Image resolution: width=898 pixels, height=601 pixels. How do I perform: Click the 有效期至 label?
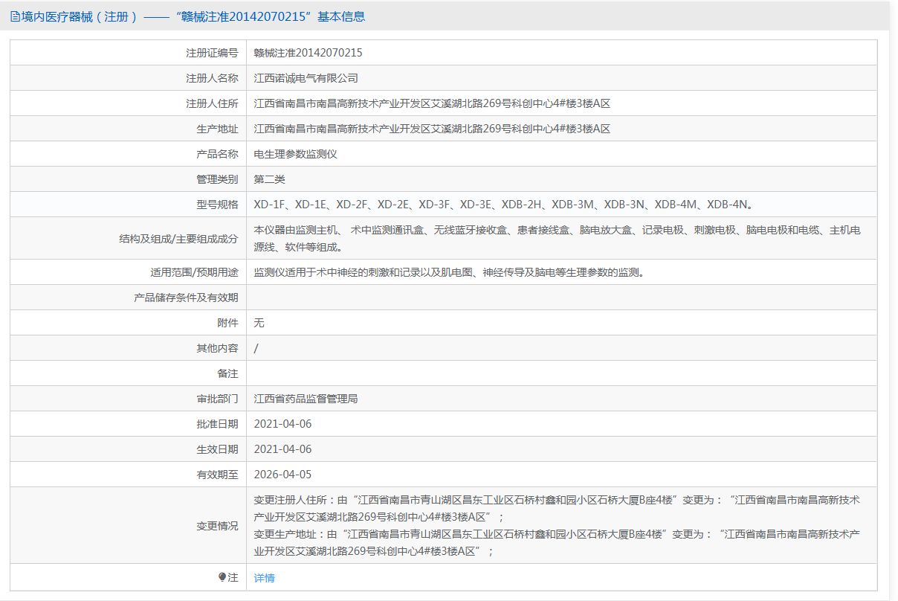217,475
